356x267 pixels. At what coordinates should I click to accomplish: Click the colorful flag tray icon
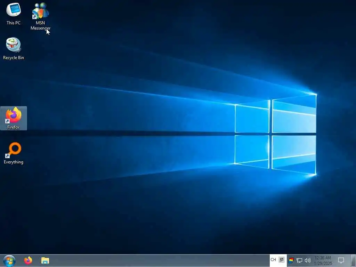(291, 260)
